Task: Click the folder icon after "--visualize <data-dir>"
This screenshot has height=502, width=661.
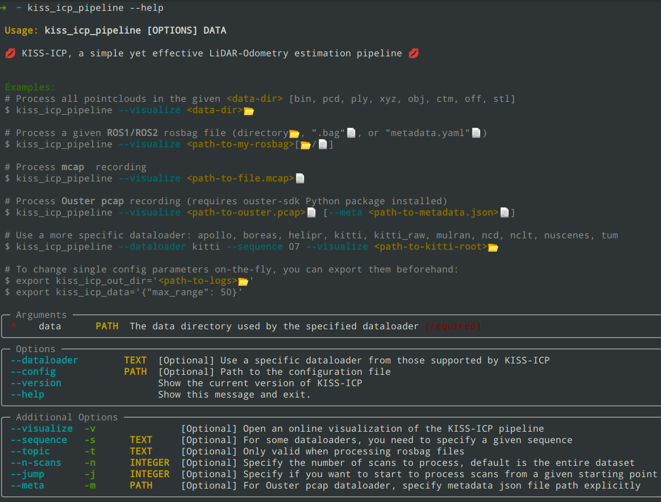Action: click(x=249, y=111)
